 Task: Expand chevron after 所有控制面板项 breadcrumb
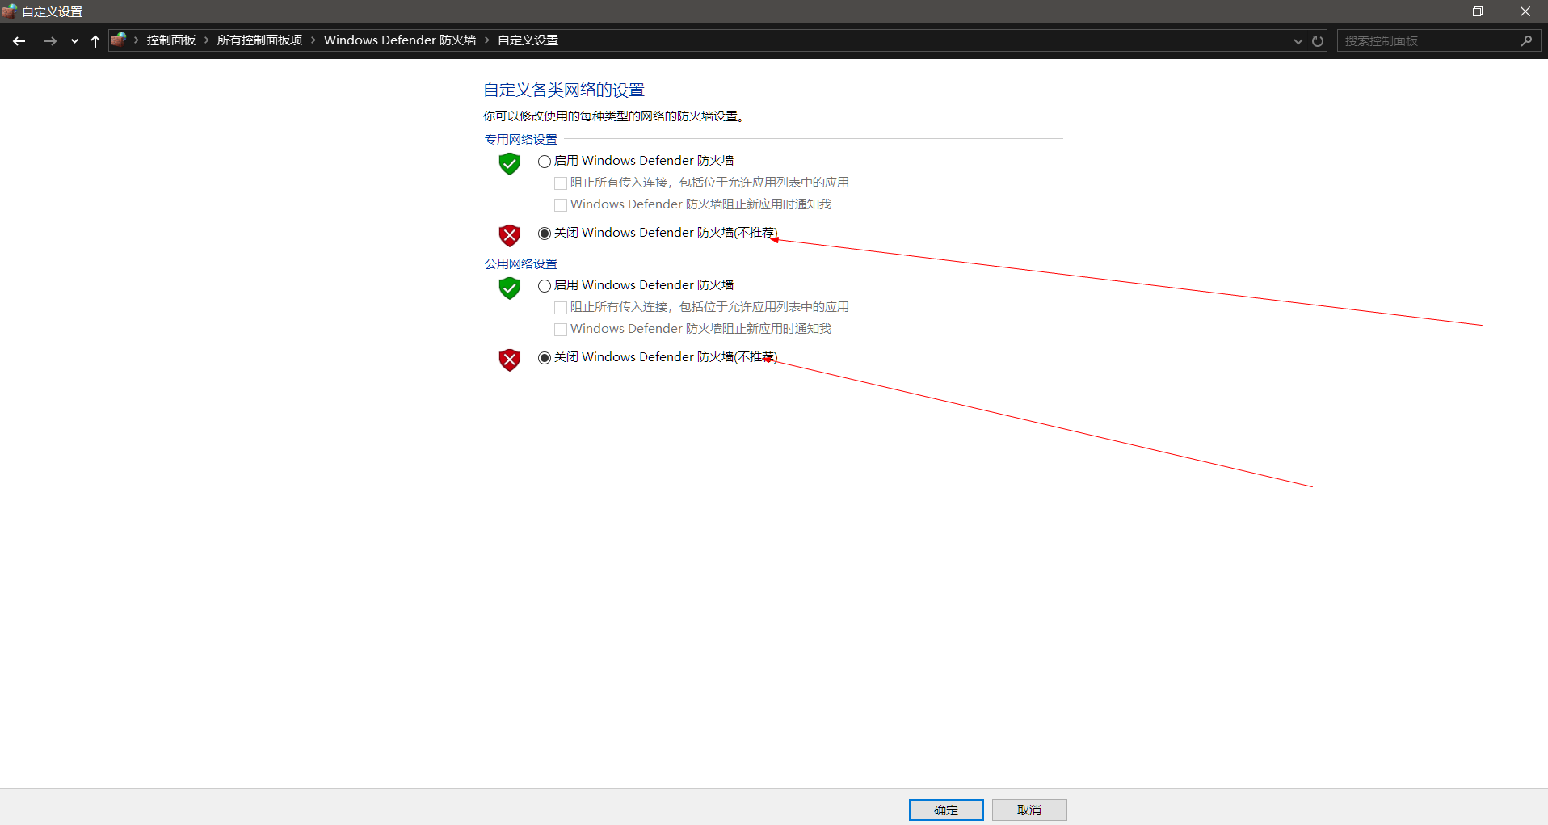pyautogui.click(x=313, y=40)
